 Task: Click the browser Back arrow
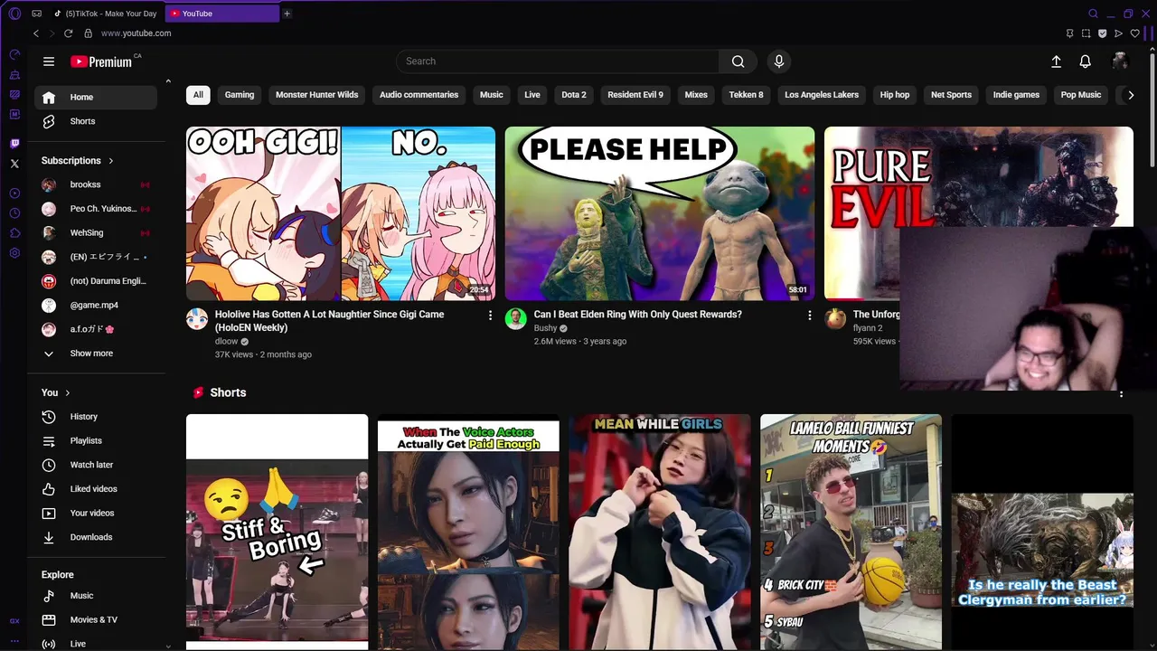point(36,33)
